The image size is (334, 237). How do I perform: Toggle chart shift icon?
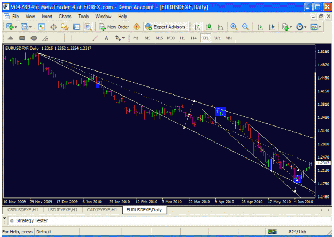coord(271,27)
